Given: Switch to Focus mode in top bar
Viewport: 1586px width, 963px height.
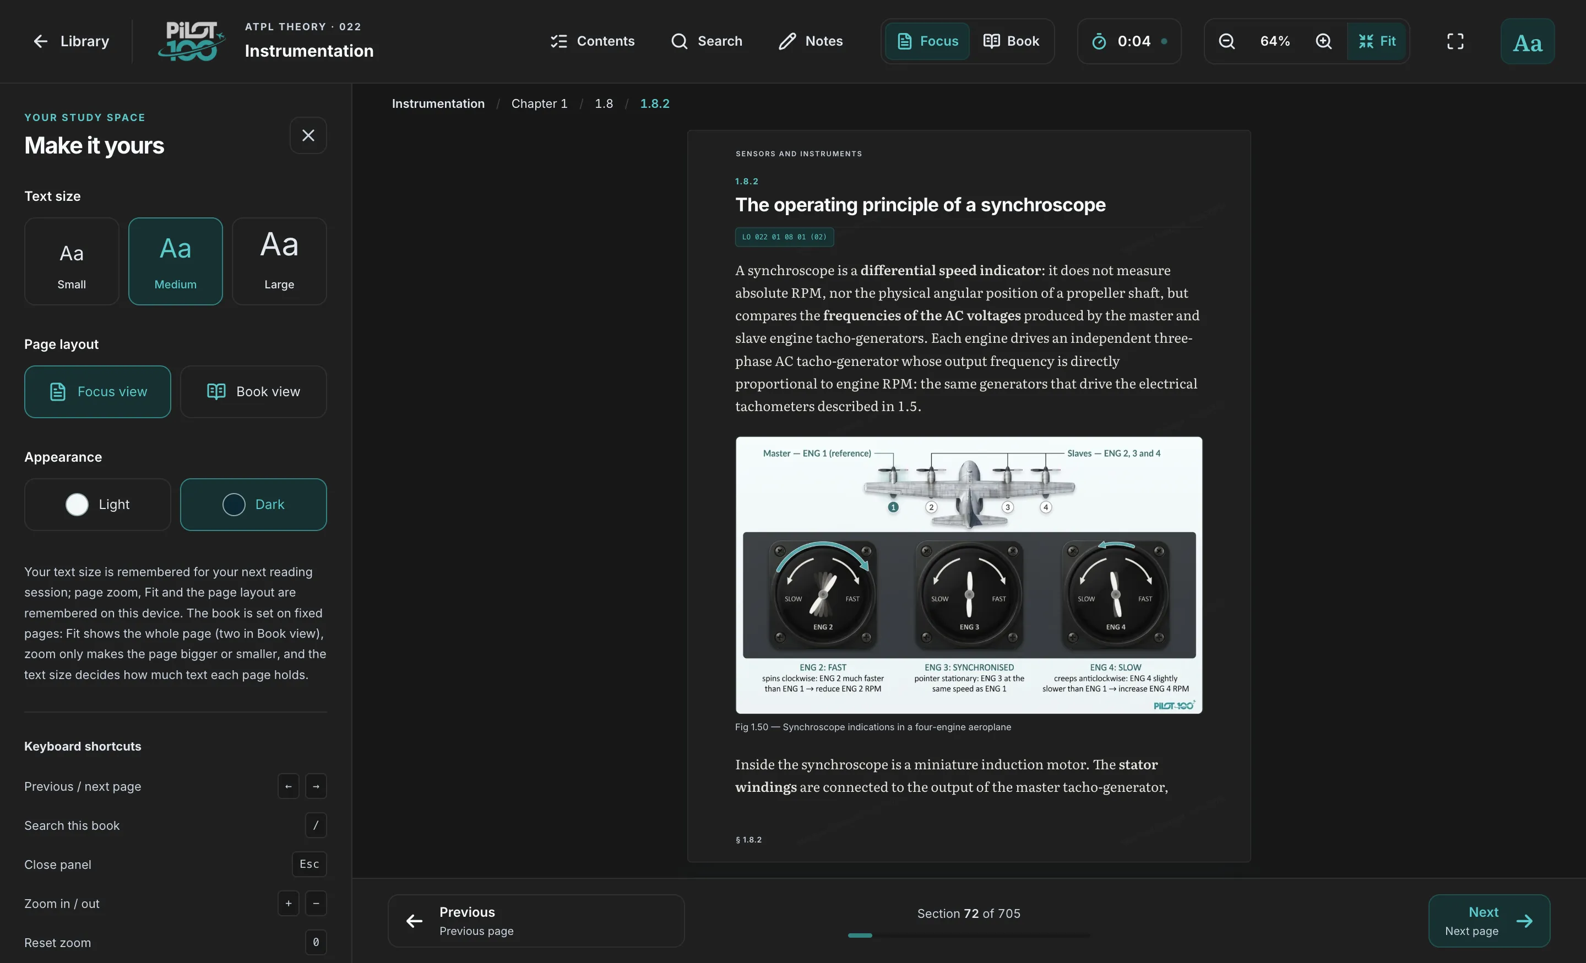Looking at the screenshot, I should (927, 41).
